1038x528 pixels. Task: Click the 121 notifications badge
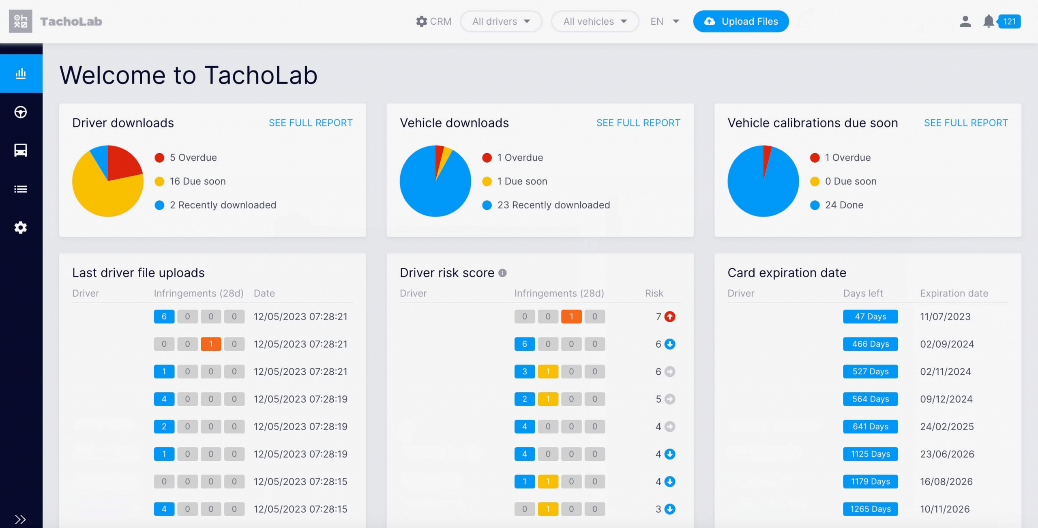click(1009, 21)
